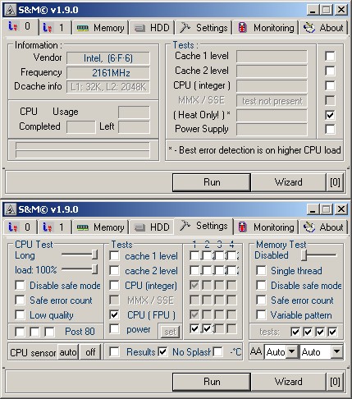
Task: Open Settings tab in upper window
Action: click(x=203, y=28)
